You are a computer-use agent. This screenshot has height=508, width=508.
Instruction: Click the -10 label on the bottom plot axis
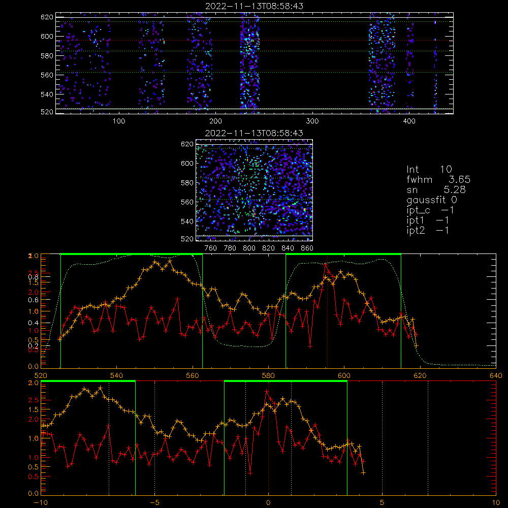tap(41, 502)
